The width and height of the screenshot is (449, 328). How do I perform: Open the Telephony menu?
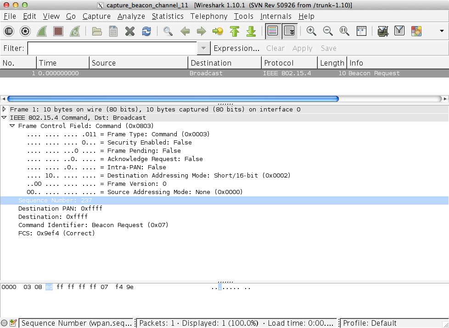click(209, 17)
